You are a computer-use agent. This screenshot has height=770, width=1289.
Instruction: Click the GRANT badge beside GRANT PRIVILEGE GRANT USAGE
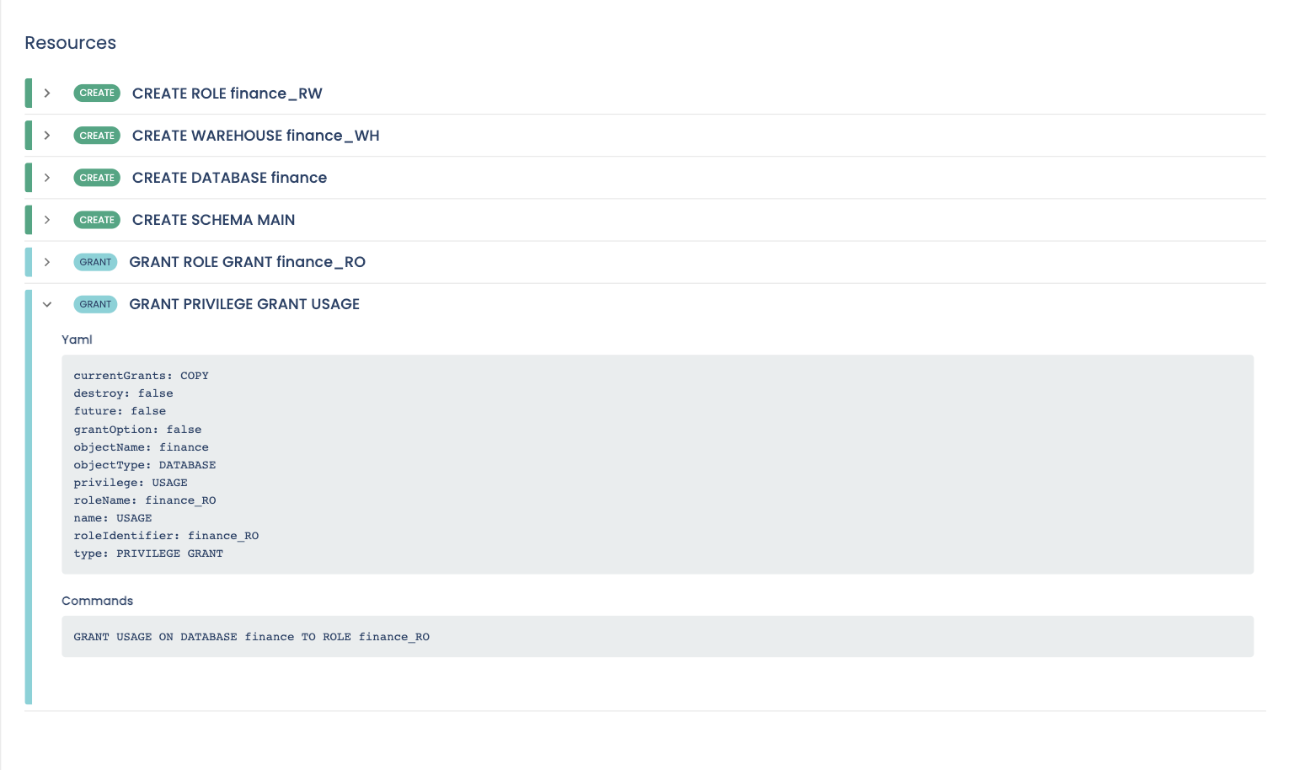[95, 304]
